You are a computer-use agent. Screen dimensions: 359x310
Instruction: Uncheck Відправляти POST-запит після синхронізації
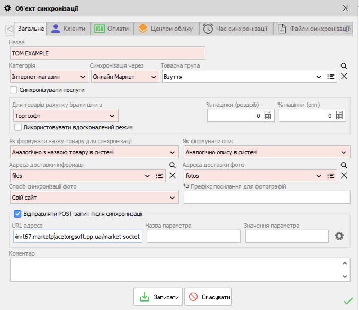17,214
